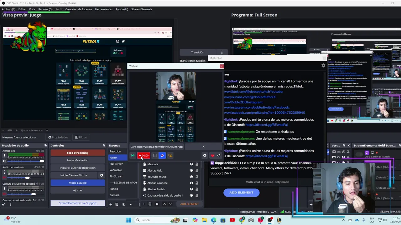
Task: Open transition options three-dot menu
Action: 222,52
